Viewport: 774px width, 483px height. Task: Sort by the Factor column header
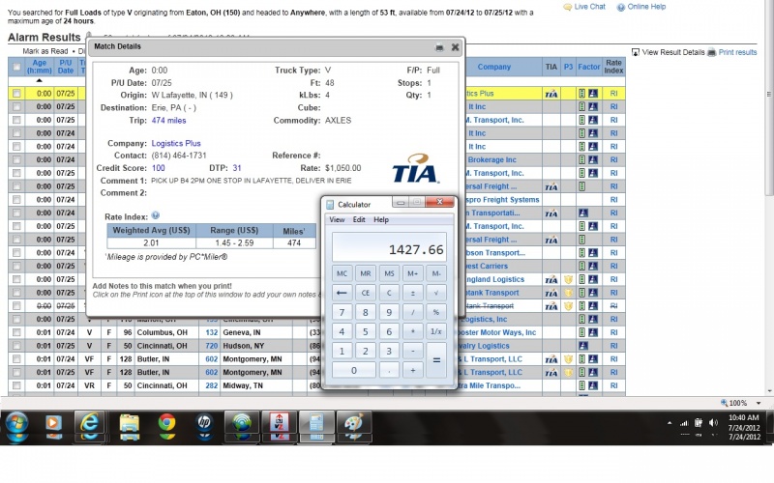[x=589, y=67]
